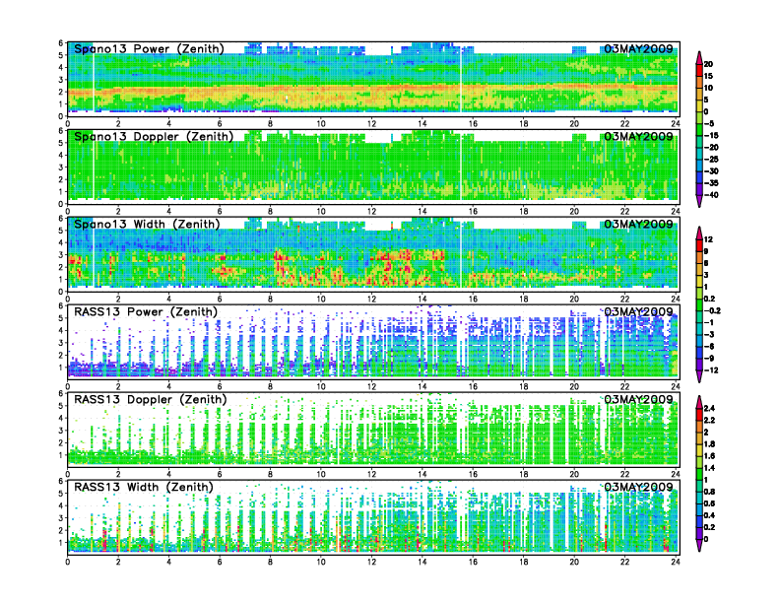Click the blue swatch beside 0.4 on bottom colorbar
780x603 pixels.
pyautogui.click(x=699, y=521)
